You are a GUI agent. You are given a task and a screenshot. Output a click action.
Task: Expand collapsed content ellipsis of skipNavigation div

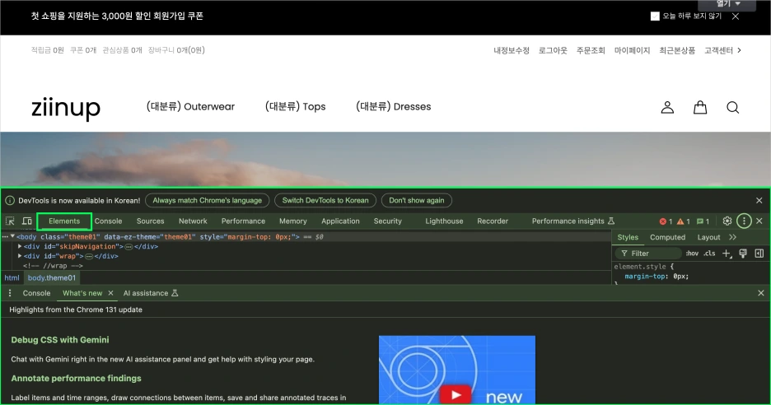click(128, 247)
